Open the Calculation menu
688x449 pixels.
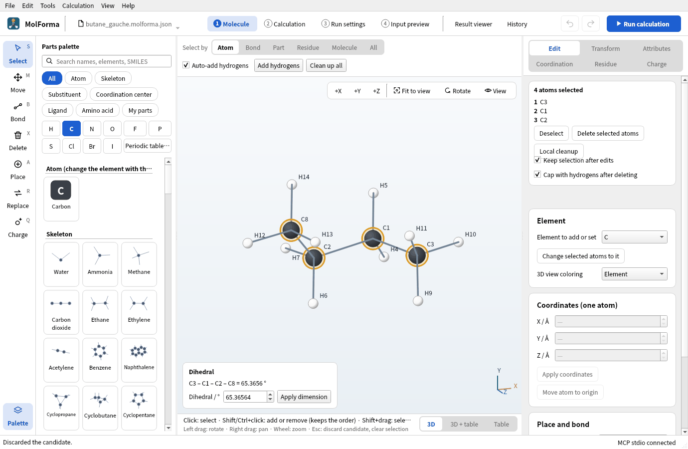[x=78, y=5]
